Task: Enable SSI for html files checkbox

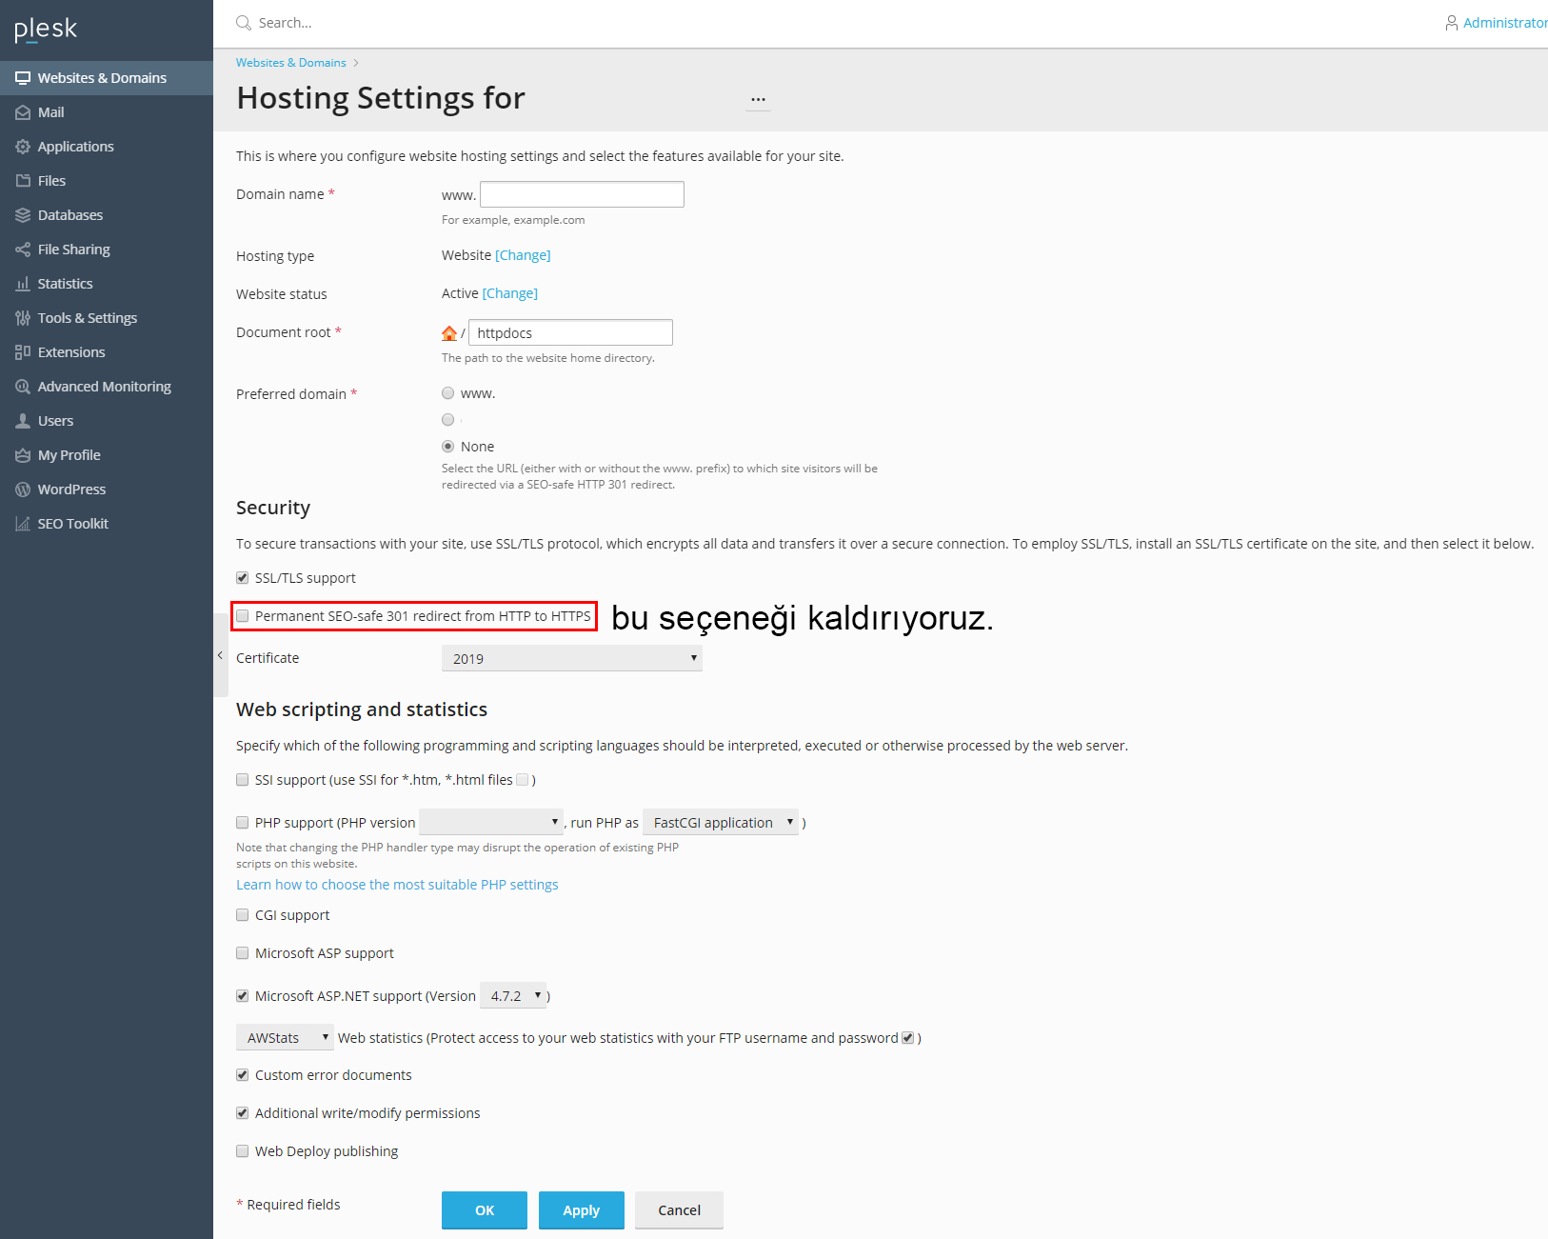Action: coord(523,780)
